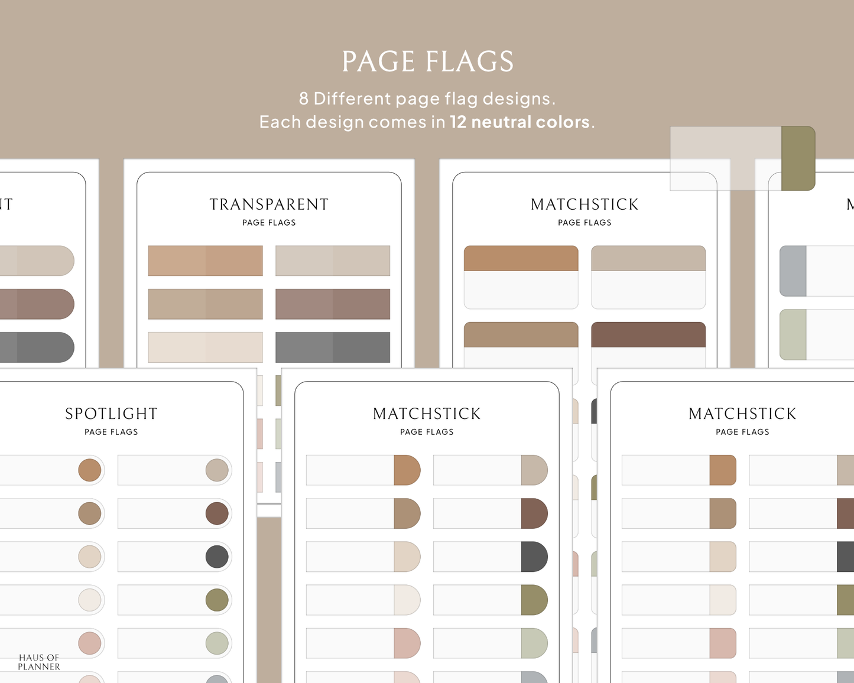Viewport: 854px width, 683px height.
Task: Select the mauve brown Transparent page flag
Action: coord(333,304)
